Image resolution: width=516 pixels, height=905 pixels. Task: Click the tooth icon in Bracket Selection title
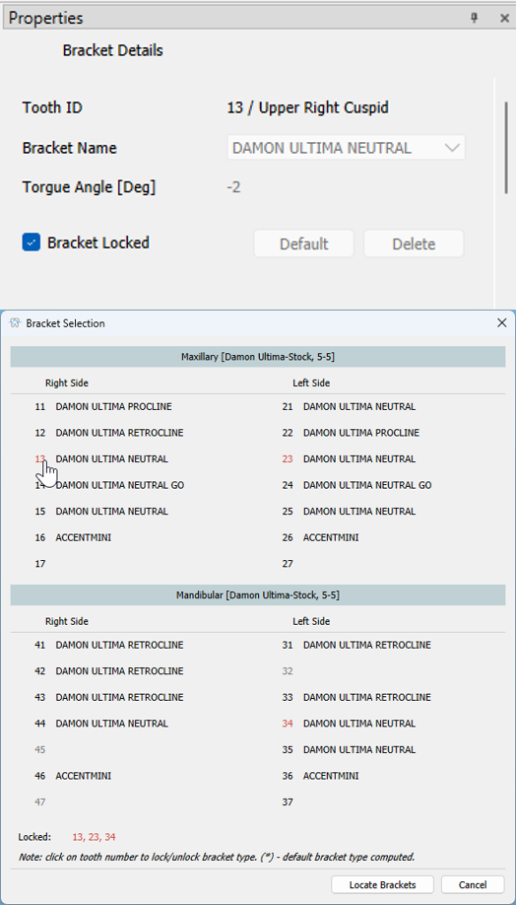(x=16, y=323)
